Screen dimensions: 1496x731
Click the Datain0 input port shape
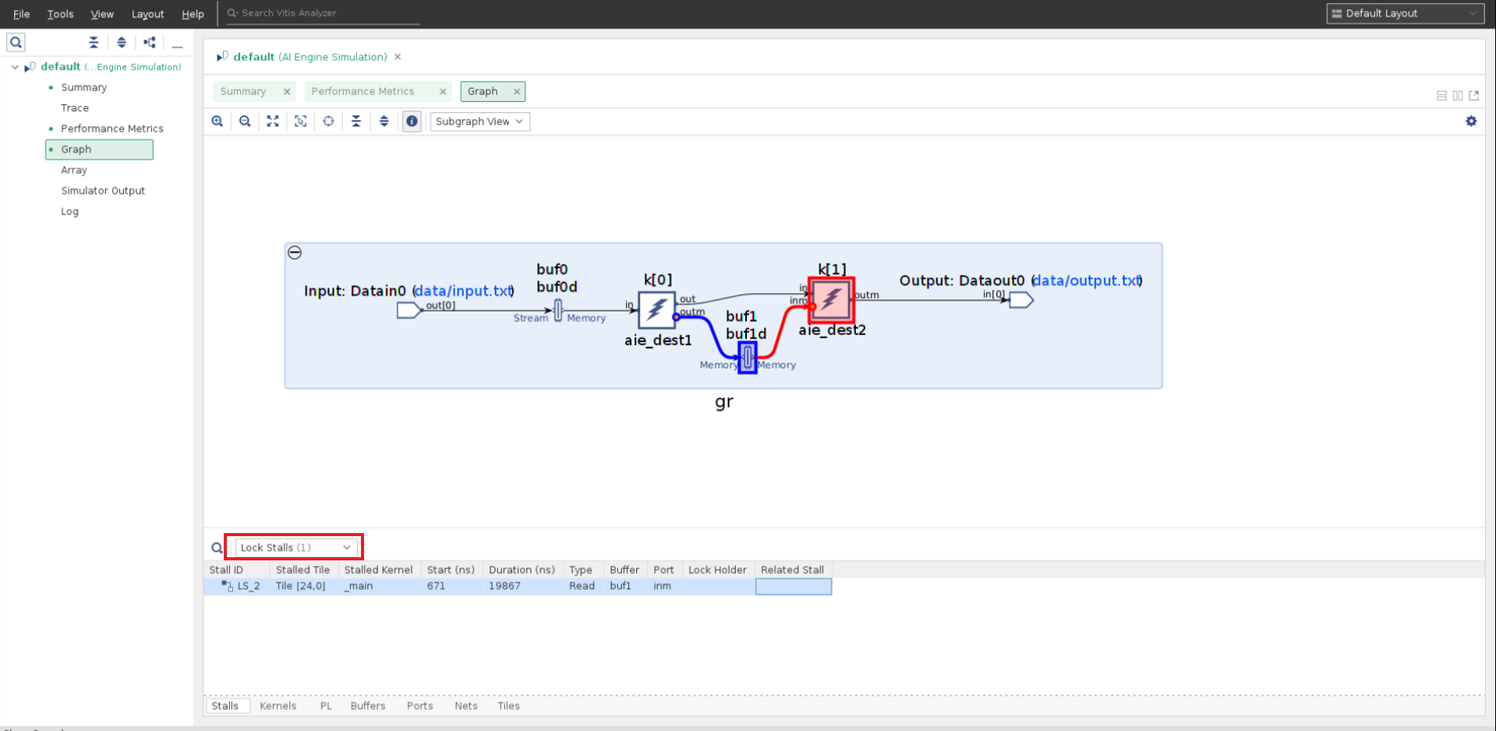[409, 310]
